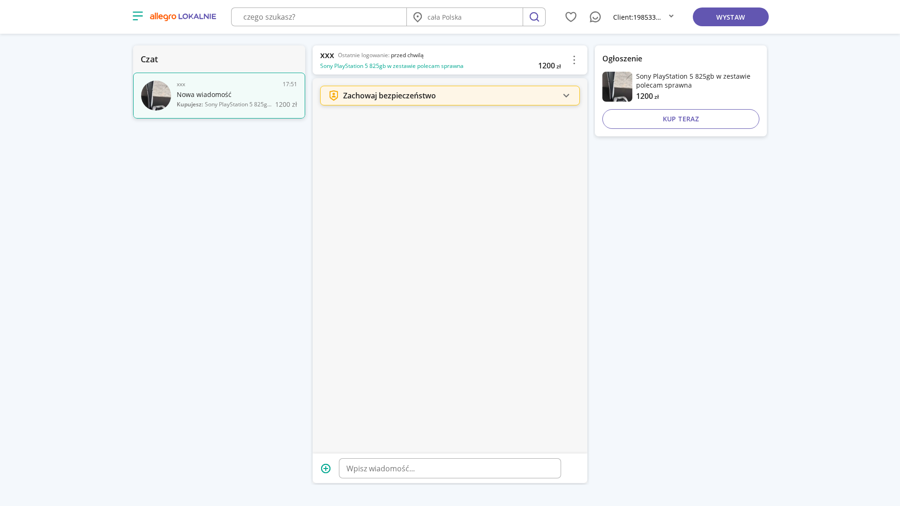The image size is (900, 506).
Task: Click the 'Ogłoszenie' panel heading
Action: click(x=622, y=59)
